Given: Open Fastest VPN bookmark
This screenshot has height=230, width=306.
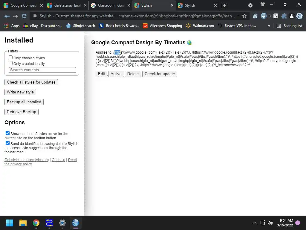Looking at the screenshot, I should point(237,26).
